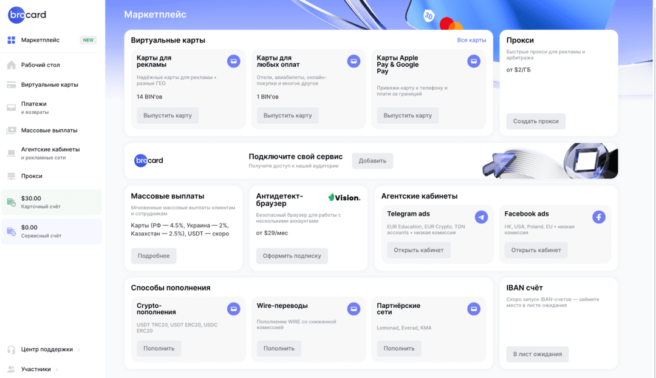
Task: Click the В лист ожидания button
Action: coord(538,354)
